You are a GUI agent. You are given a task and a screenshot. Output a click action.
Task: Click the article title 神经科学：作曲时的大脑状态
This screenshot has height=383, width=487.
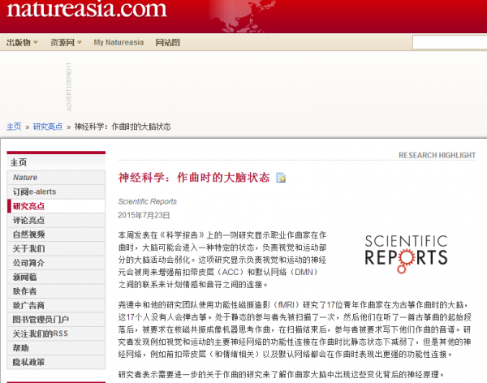point(194,178)
